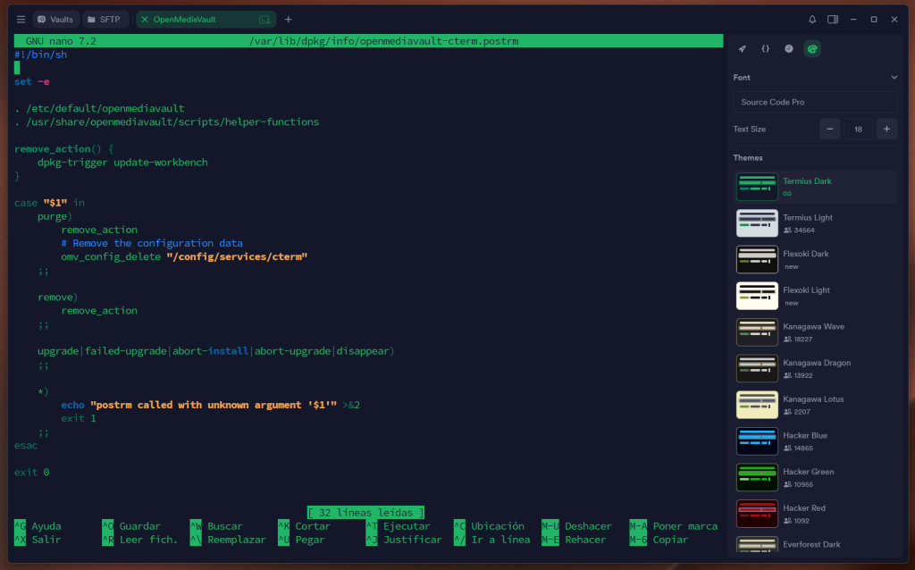Increase text size with plus button
This screenshot has width=915, height=570.
point(886,129)
